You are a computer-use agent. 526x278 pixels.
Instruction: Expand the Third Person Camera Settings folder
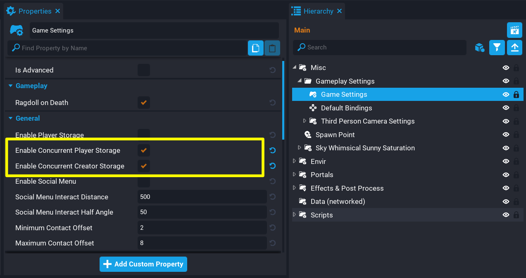[305, 121]
